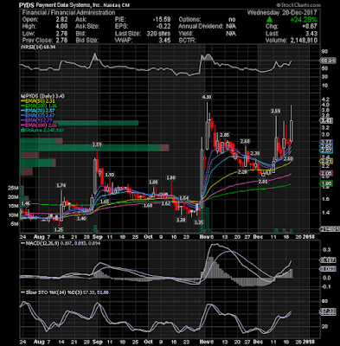Click the yellow 2.31 tag on right axis
This screenshot has width=340, height=346.
pyautogui.click(x=326, y=161)
